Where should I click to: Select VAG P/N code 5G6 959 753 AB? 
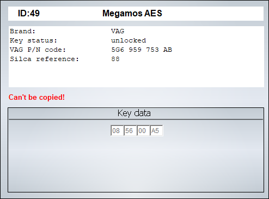click(142, 50)
